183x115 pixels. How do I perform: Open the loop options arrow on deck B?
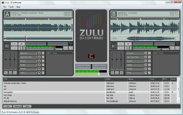pos(131,48)
